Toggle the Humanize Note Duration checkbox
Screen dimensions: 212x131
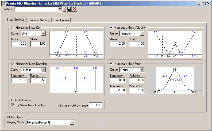tap(13, 64)
